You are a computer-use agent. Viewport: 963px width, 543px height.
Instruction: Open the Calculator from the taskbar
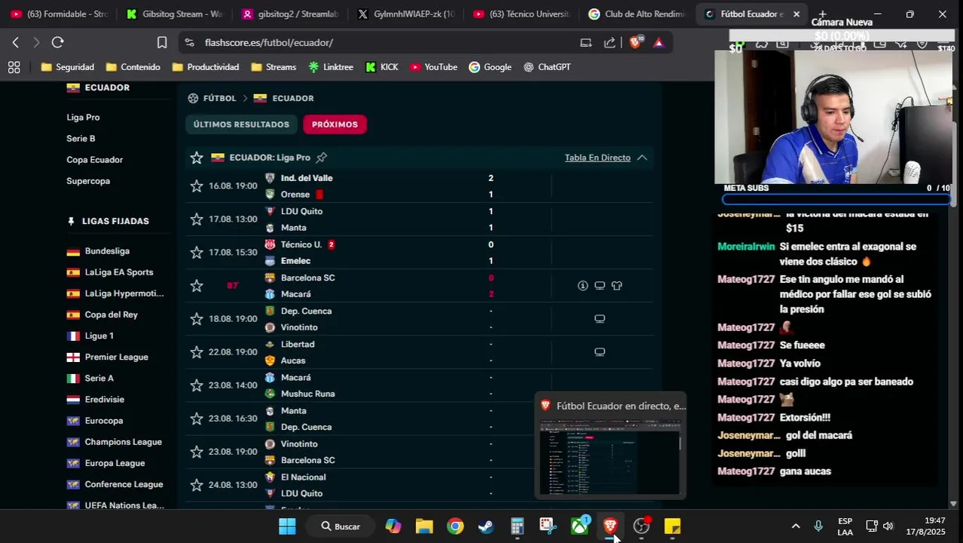click(517, 526)
